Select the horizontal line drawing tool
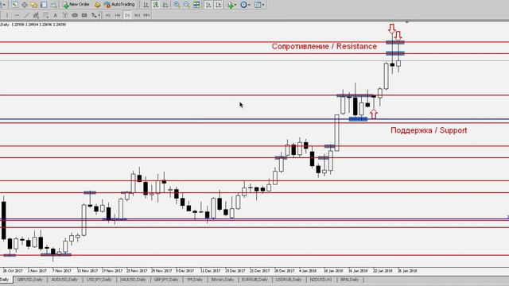Image resolution: width=509 pixels, height=286 pixels. click(17, 15)
